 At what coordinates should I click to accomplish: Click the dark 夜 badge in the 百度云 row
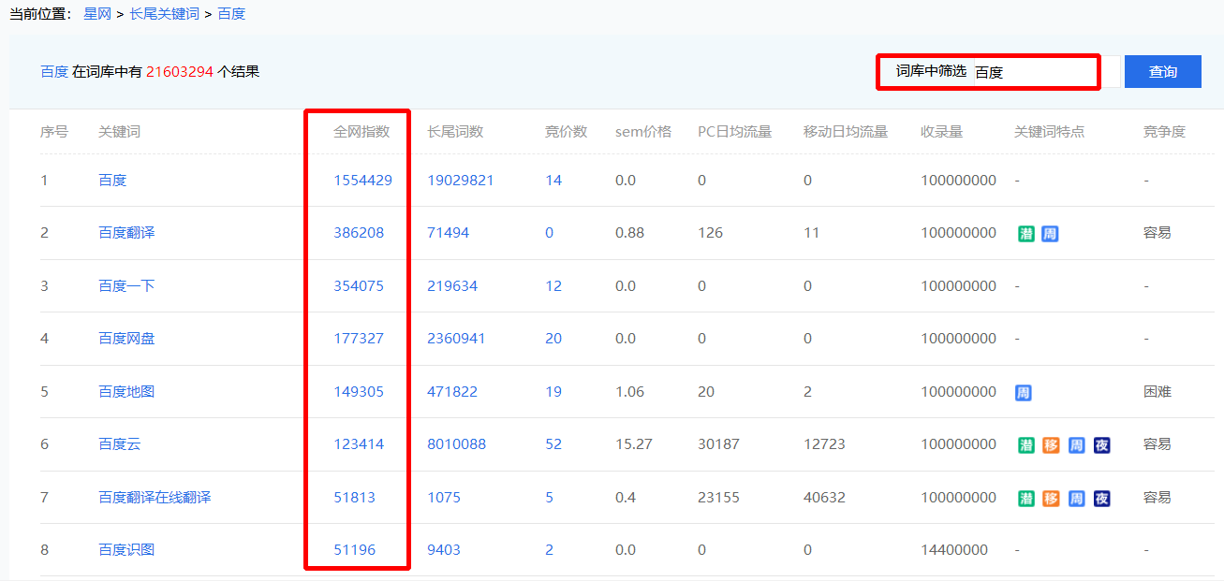click(1101, 445)
